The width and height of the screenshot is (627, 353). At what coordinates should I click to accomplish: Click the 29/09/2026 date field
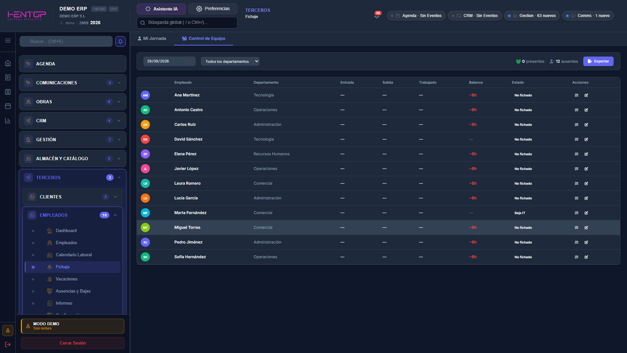click(x=169, y=61)
